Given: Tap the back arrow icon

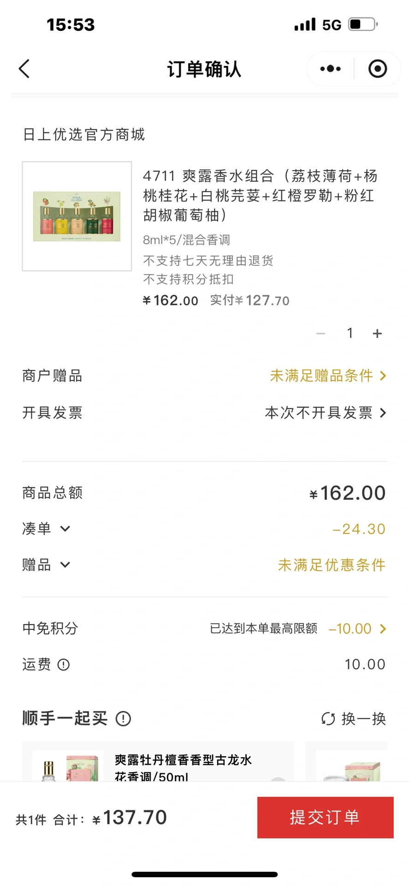Looking at the screenshot, I should click(x=24, y=69).
